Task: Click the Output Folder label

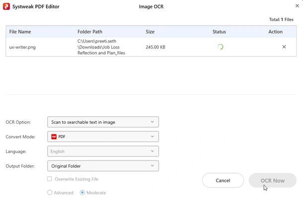Action: click(20, 166)
